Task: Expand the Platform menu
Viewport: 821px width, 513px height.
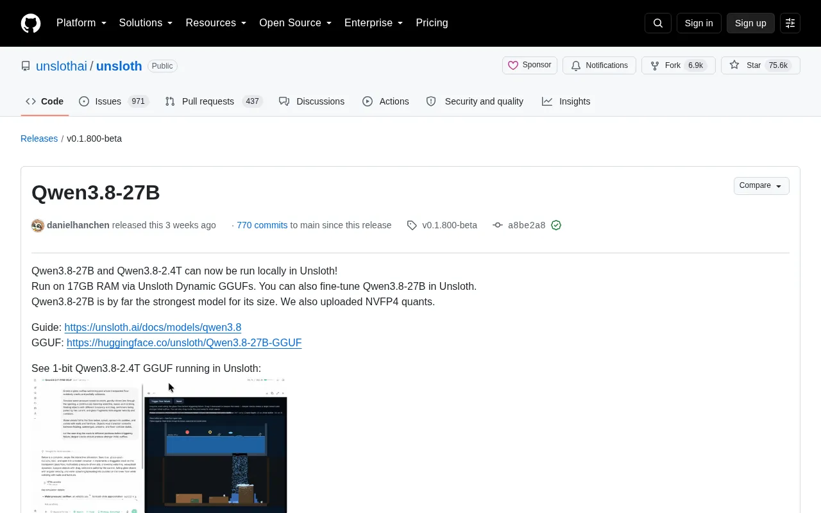Action: point(81,23)
